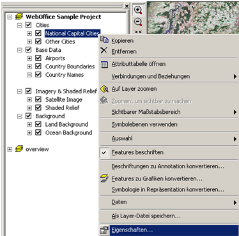
Task: Open the Auswahl submenu
Action: point(169,139)
